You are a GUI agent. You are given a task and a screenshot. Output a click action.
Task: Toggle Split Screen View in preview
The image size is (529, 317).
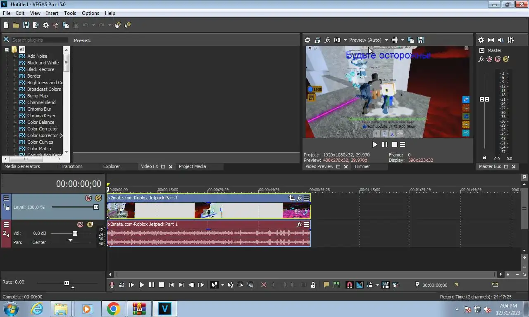click(337, 40)
